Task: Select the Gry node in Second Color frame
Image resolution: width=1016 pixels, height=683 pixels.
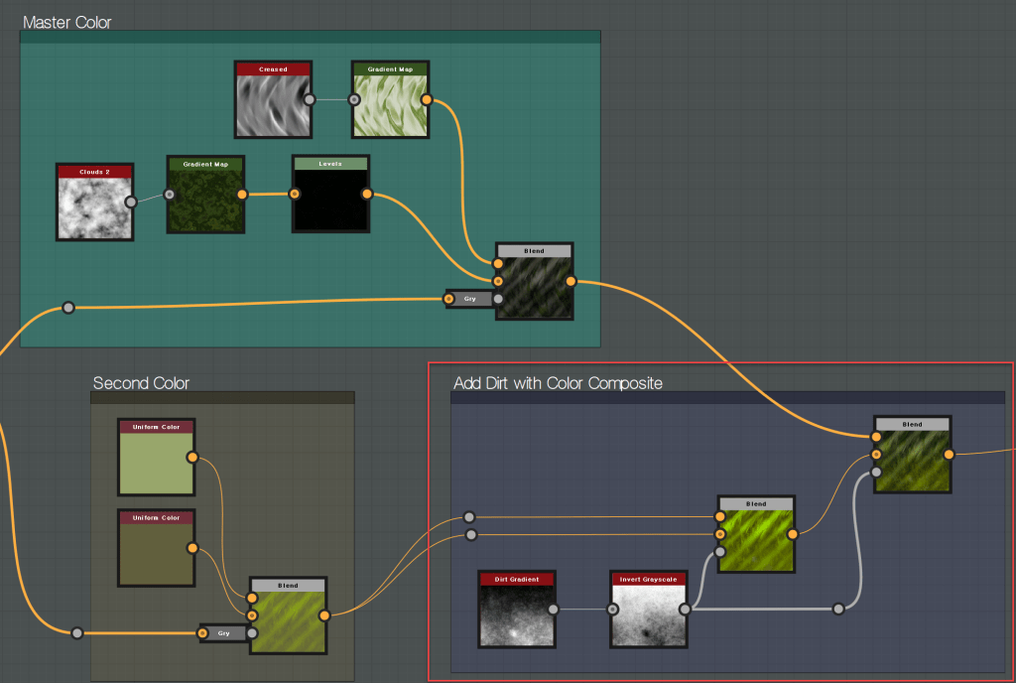Action: pyautogui.click(x=223, y=632)
